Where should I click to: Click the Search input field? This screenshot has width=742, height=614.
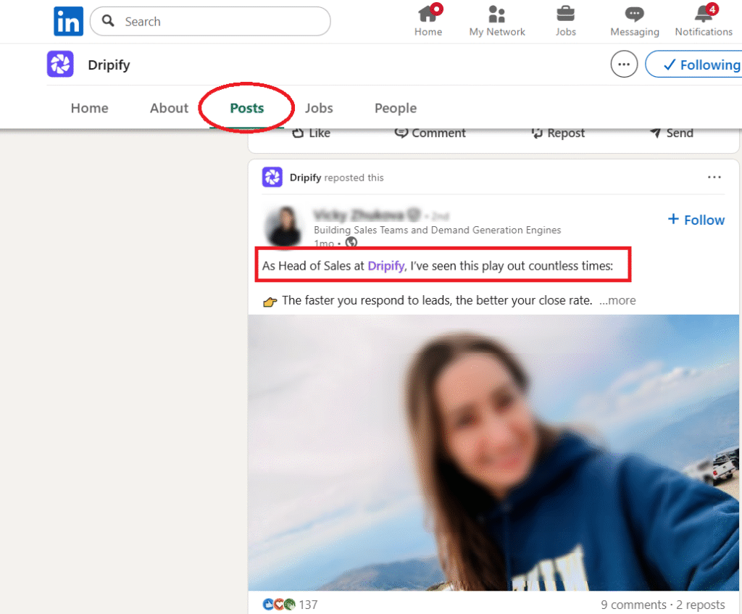[210, 21]
